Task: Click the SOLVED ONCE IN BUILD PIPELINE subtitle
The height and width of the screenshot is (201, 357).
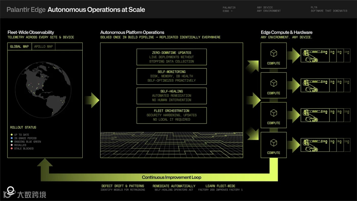Action: (x=160, y=37)
